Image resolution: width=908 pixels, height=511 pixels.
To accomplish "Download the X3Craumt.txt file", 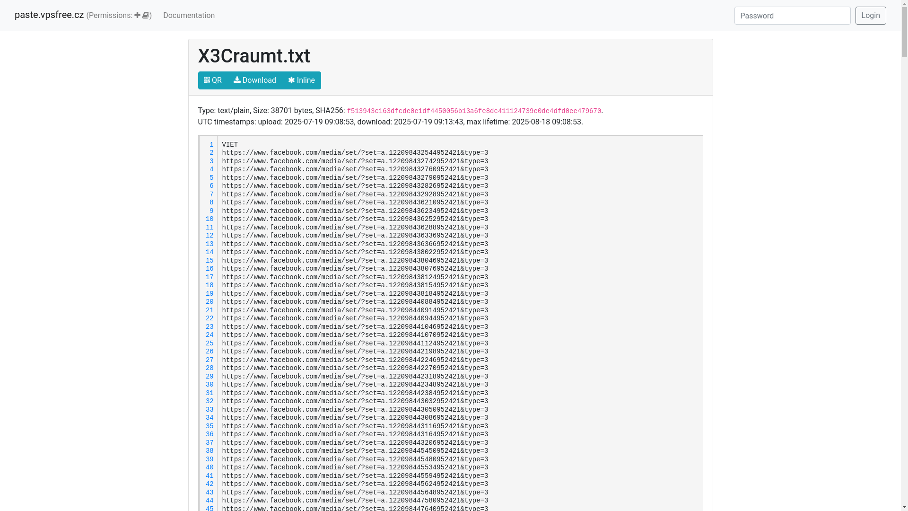I will click(254, 80).
